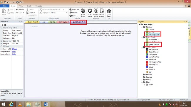Click the categorized sort icon in Properties
The image size is (191, 107).
point(2,25)
